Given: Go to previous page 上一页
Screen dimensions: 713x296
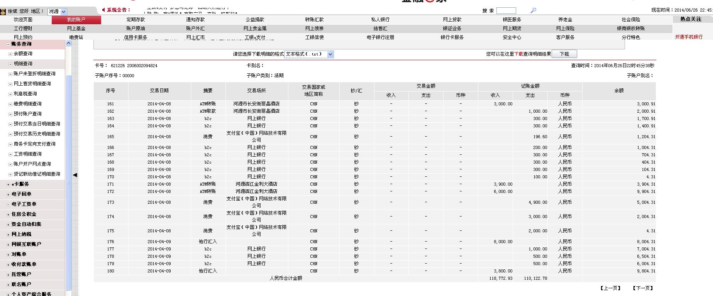Looking at the screenshot, I should click(x=611, y=288).
